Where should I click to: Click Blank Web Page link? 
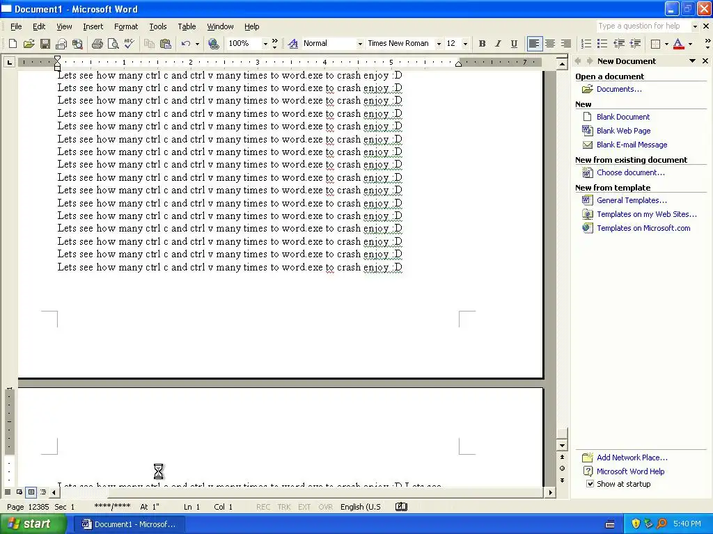(623, 131)
